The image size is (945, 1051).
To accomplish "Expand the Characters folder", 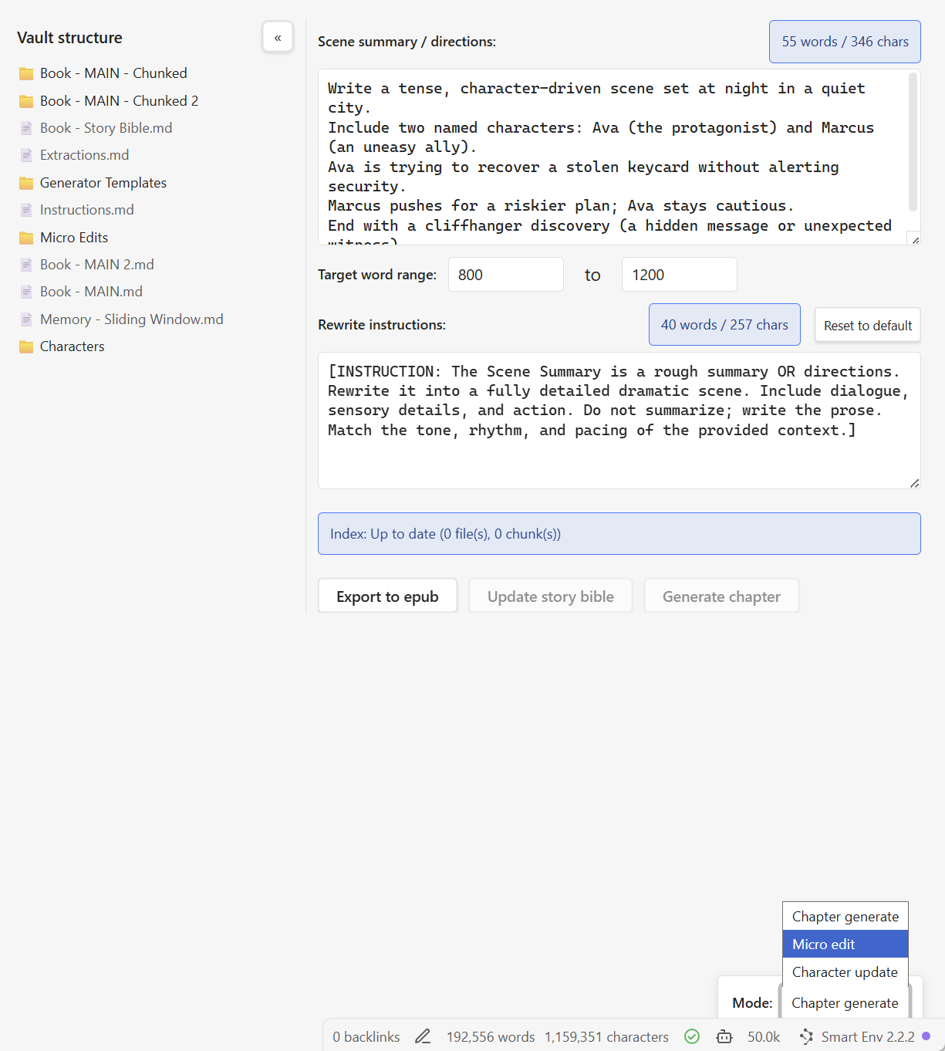I will (72, 346).
